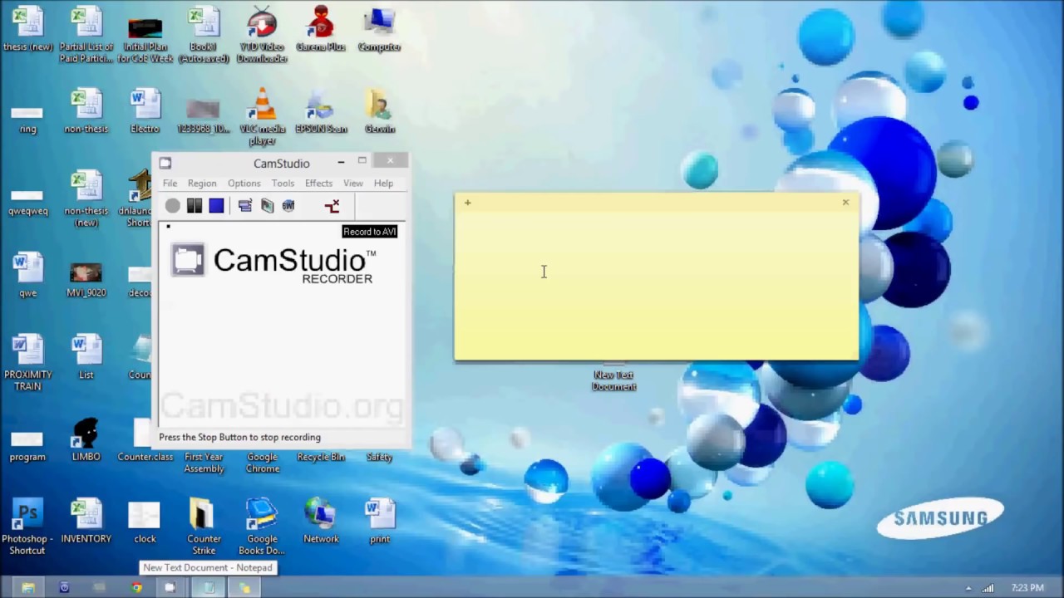Open the Help menu in CamStudio
This screenshot has width=1064, height=598.
pos(383,184)
